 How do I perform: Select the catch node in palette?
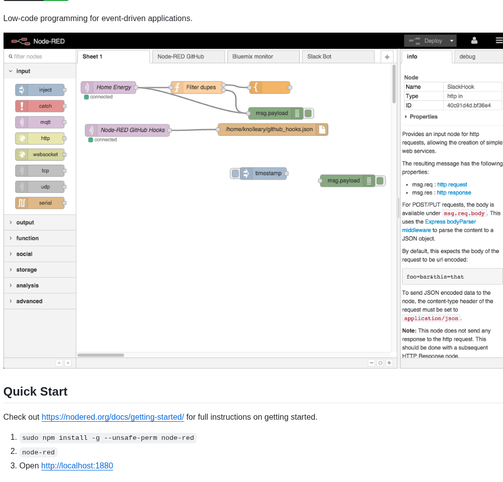tap(40, 106)
